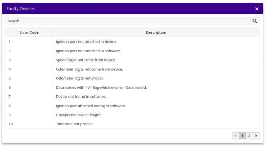This screenshot has width=266, height=146.
Task: Select 'Unexpected packet length' row
Action: [78, 115]
